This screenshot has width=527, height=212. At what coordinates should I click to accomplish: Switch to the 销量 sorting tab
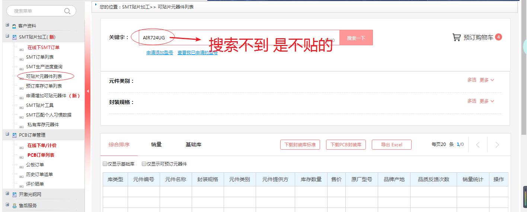(x=156, y=145)
